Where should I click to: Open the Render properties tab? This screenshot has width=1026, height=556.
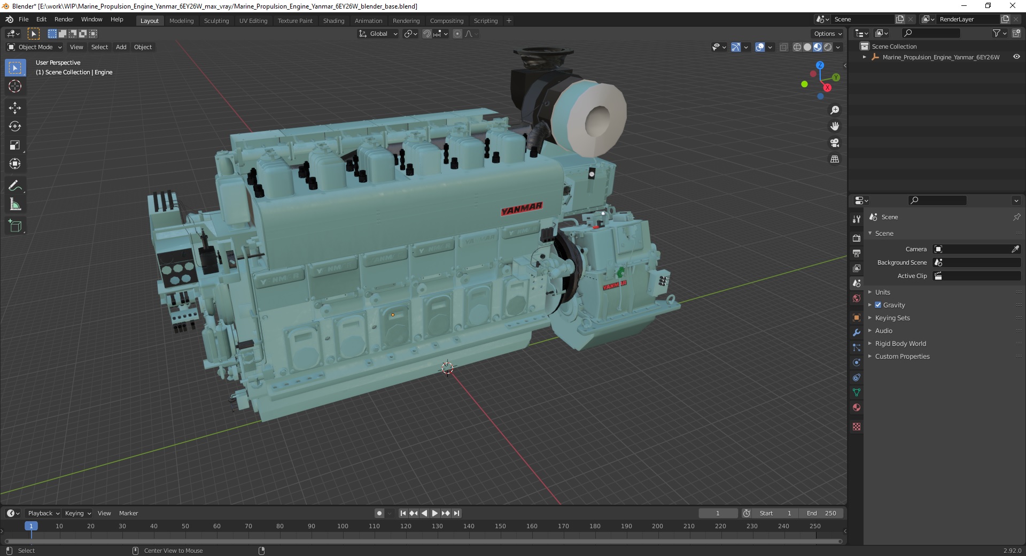[857, 238]
